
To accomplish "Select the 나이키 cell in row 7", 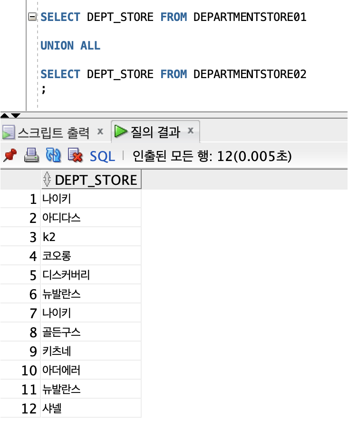I will (x=91, y=313).
